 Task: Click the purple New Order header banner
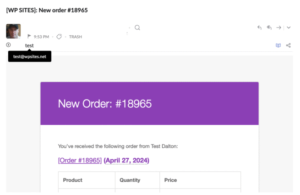[149, 103]
